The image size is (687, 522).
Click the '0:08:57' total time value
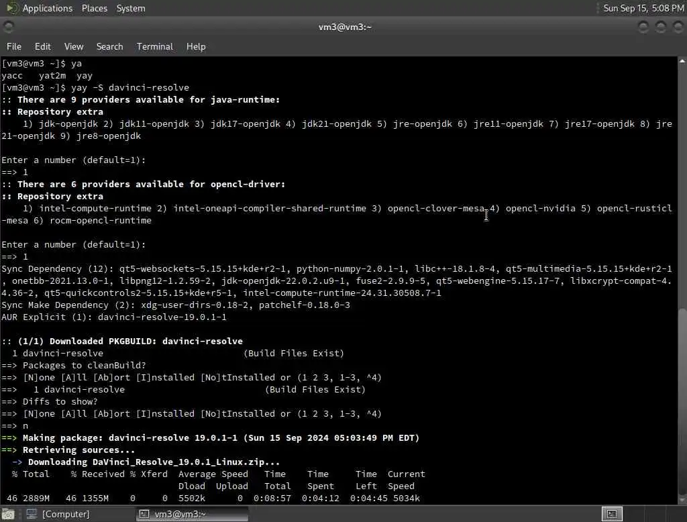[272, 499]
